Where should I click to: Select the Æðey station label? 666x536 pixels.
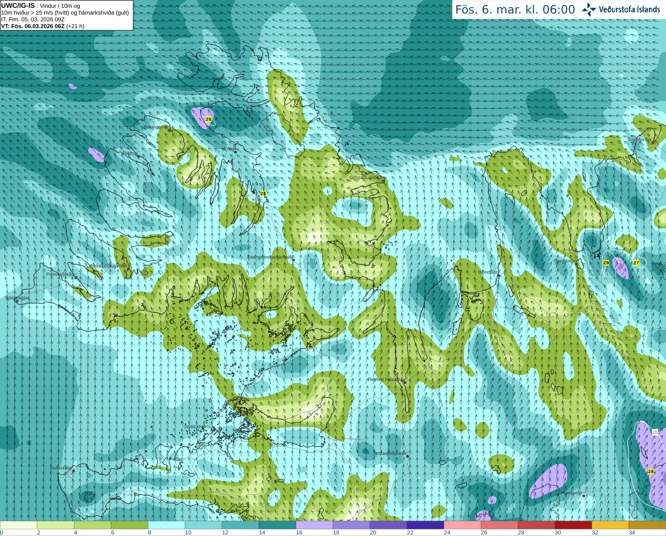click(228, 149)
